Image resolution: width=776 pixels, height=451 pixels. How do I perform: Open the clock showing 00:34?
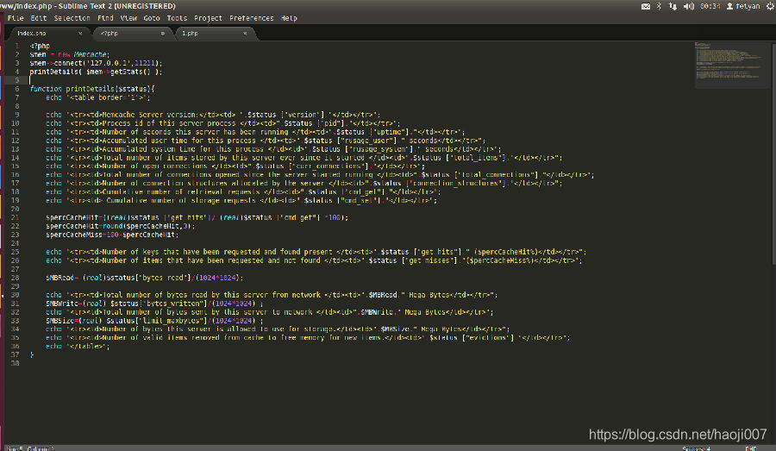click(x=710, y=6)
